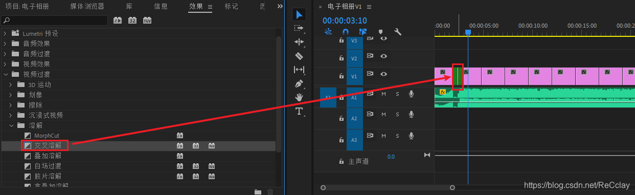
Task: Select 白场过渡 transition row
Action: coord(139,166)
